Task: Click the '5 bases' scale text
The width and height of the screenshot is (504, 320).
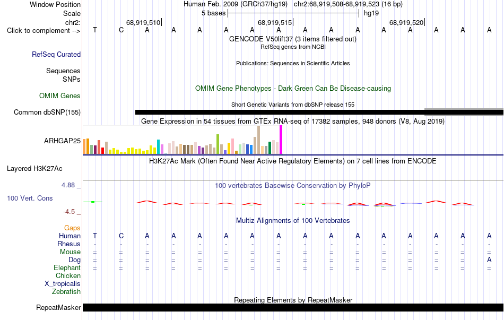Action: click(x=214, y=13)
